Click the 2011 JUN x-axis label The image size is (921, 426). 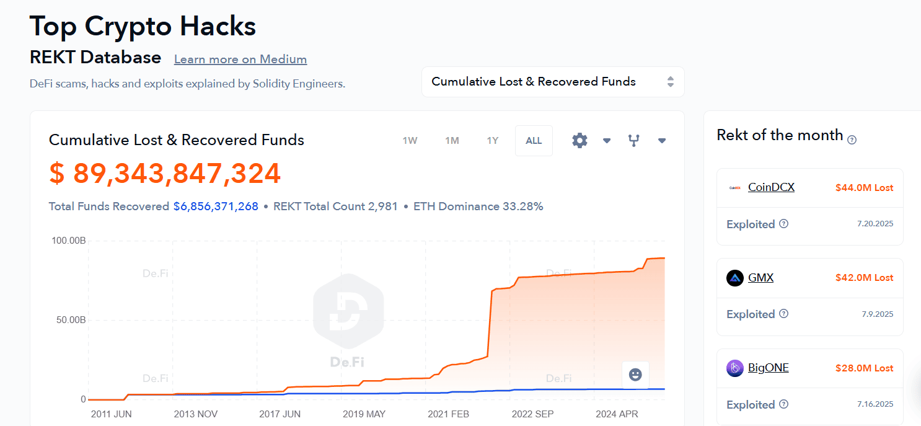[112, 414]
